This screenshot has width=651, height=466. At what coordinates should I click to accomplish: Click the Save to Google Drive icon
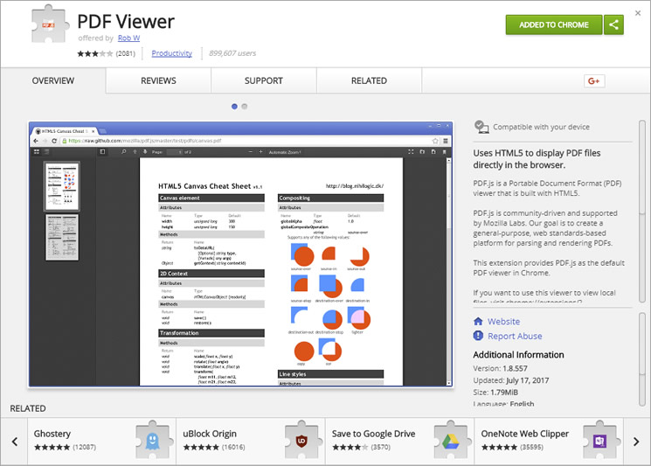click(451, 440)
